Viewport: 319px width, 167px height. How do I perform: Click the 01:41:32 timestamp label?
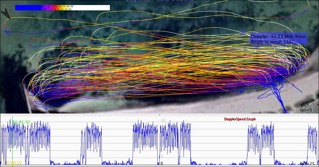(x=21, y=122)
